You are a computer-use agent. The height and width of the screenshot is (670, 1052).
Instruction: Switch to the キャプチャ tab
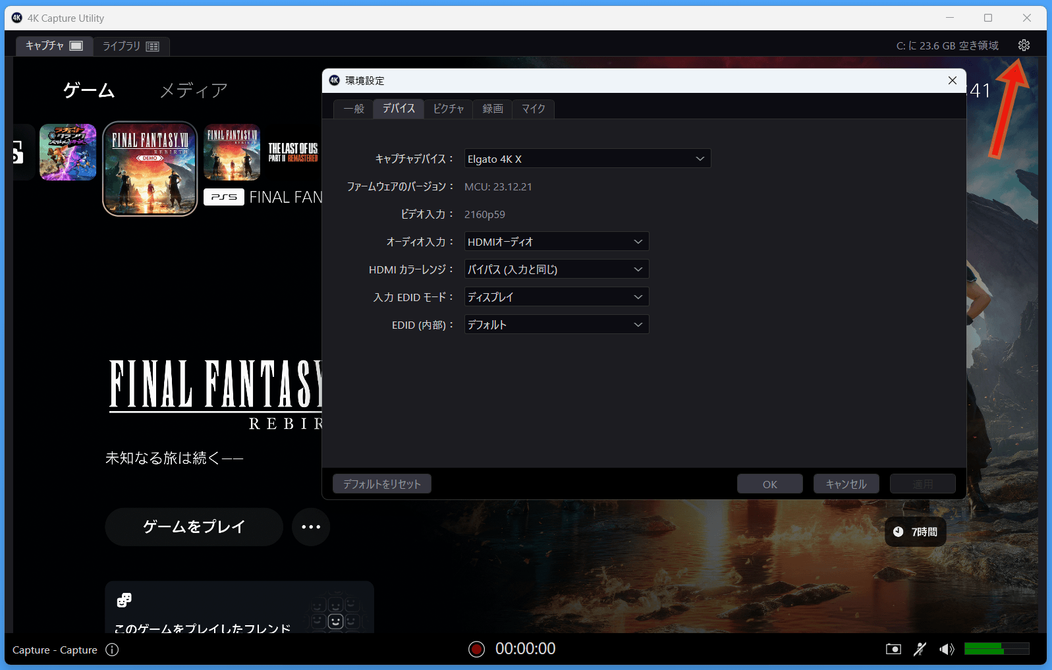(53, 45)
